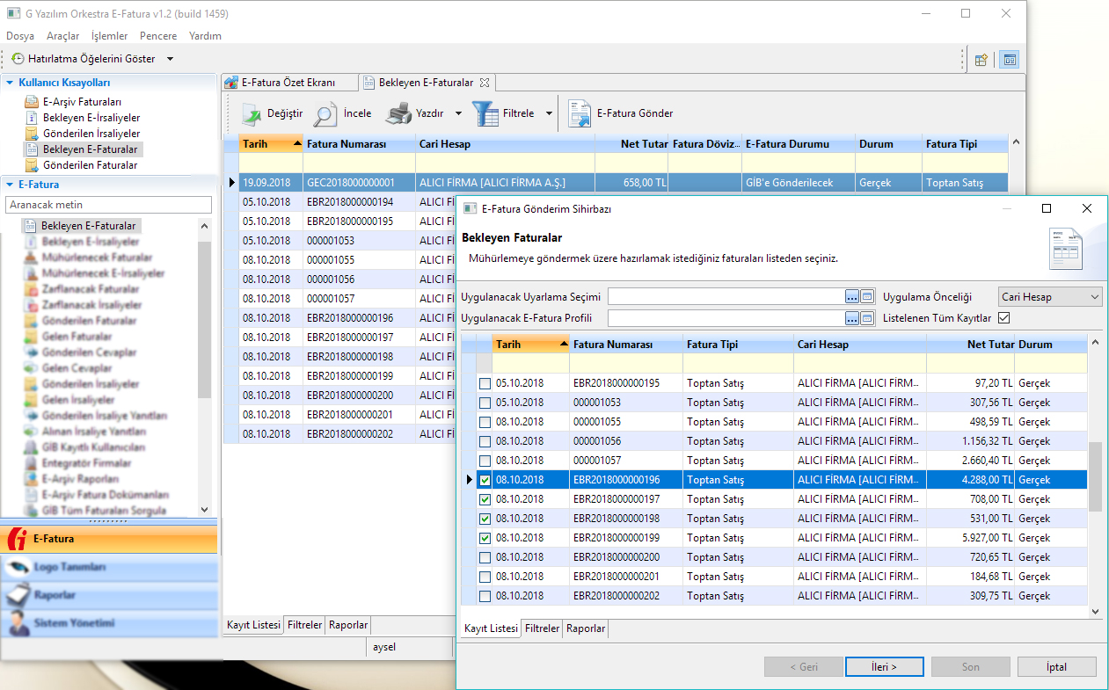The height and width of the screenshot is (690, 1109).
Task: Uncheck invoice EBR2018000000197 checkbox
Action: [485, 499]
